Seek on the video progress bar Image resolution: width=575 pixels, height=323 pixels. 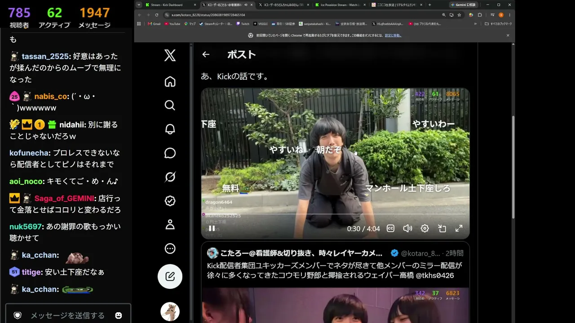(x=335, y=214)
